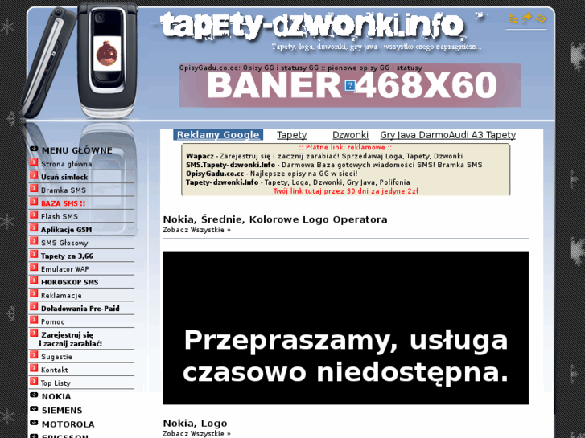The height and width of the screenshot is (438, 585).
Task: Click the 'Tapety, loga, dzwonki, gry java' tagline
Action: [x=377, y=47]
